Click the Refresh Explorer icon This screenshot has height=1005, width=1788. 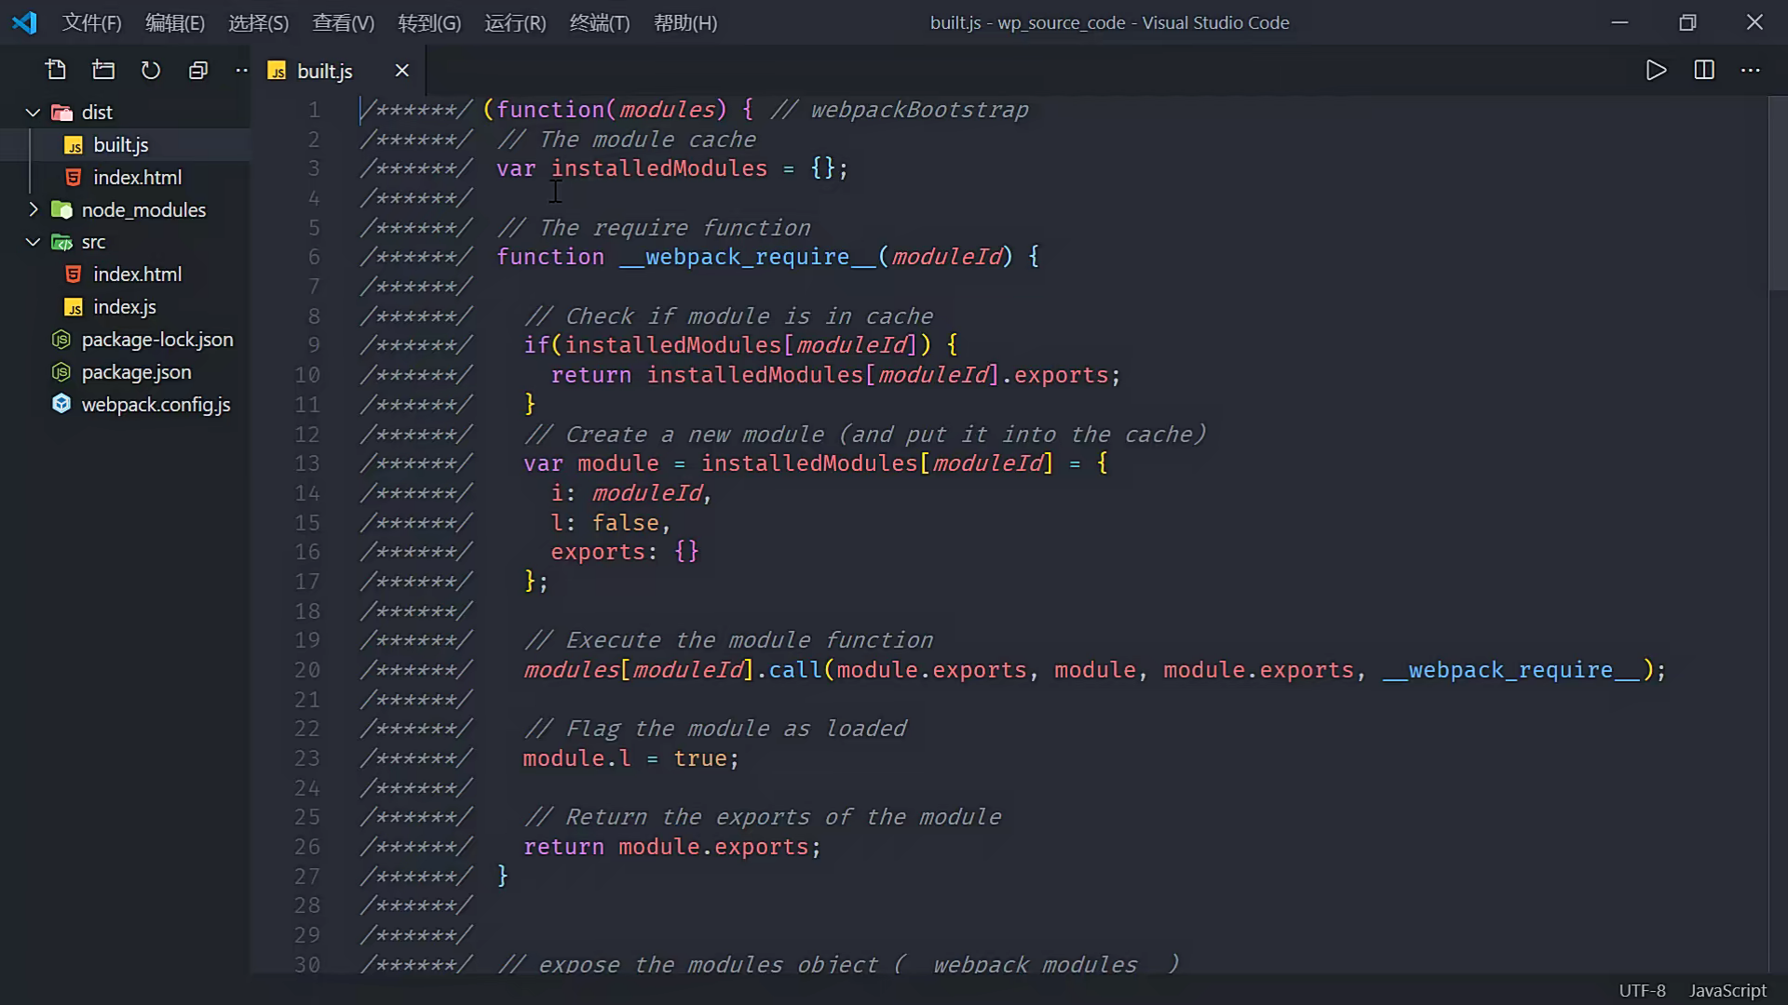click(151, 70)
